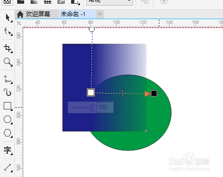Click the node transparency slider thumb

click(92, 108)
